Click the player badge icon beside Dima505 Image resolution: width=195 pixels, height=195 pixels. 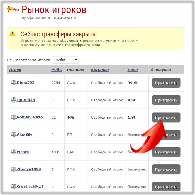point(14,82)
